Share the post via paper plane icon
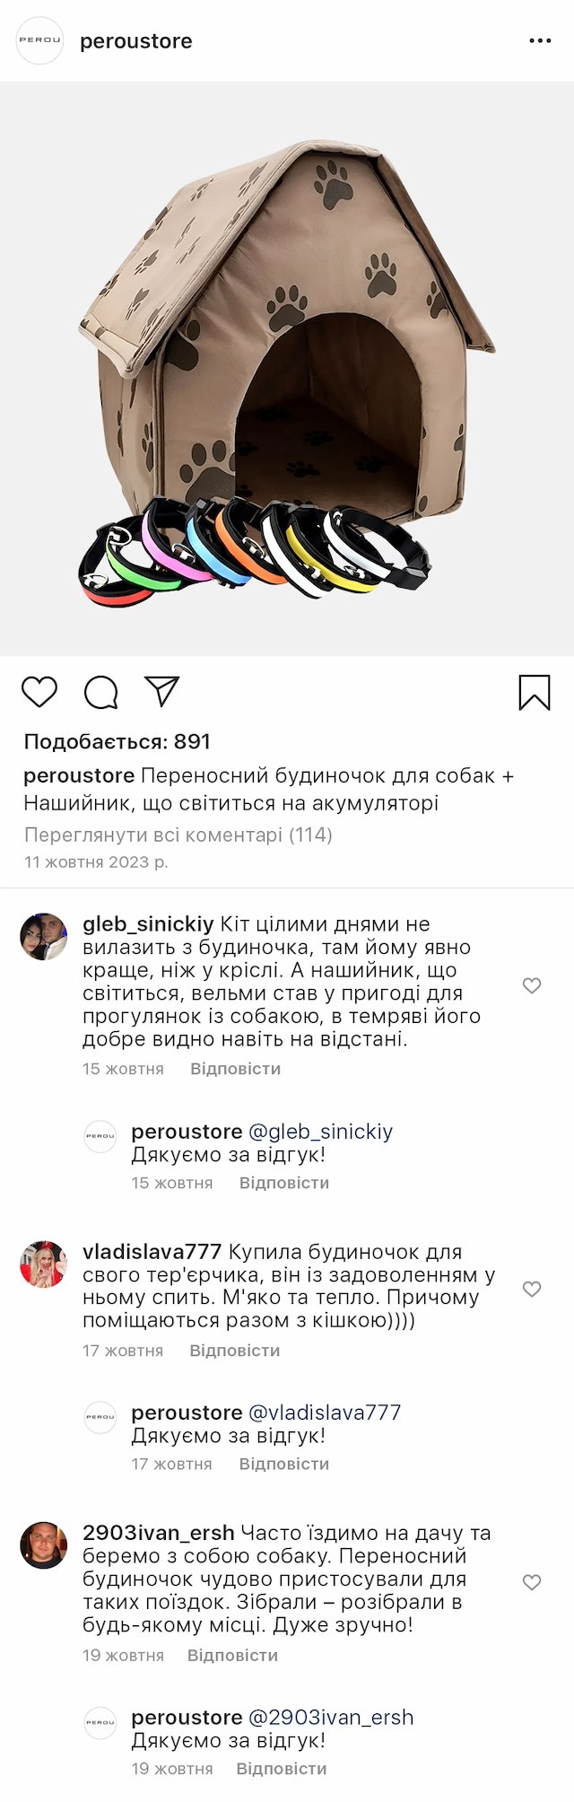The height and width of the screenshot is (1802, 574). [x=162, y=691]
